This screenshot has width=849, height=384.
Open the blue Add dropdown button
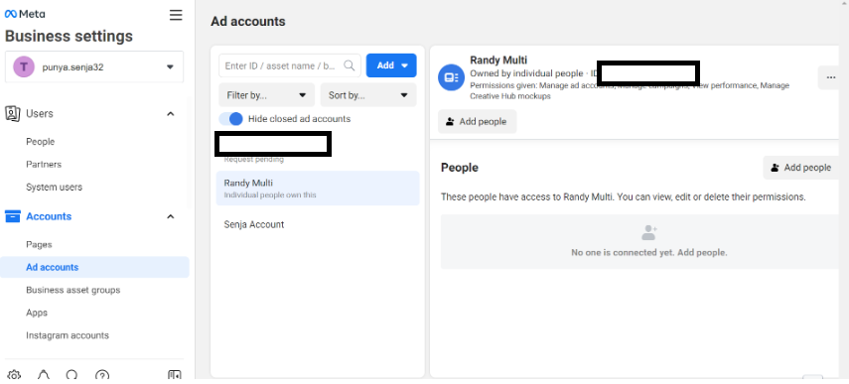[391, 65]
